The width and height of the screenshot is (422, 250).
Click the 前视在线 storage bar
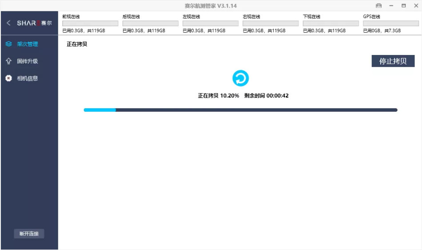(x=90, y=23)
